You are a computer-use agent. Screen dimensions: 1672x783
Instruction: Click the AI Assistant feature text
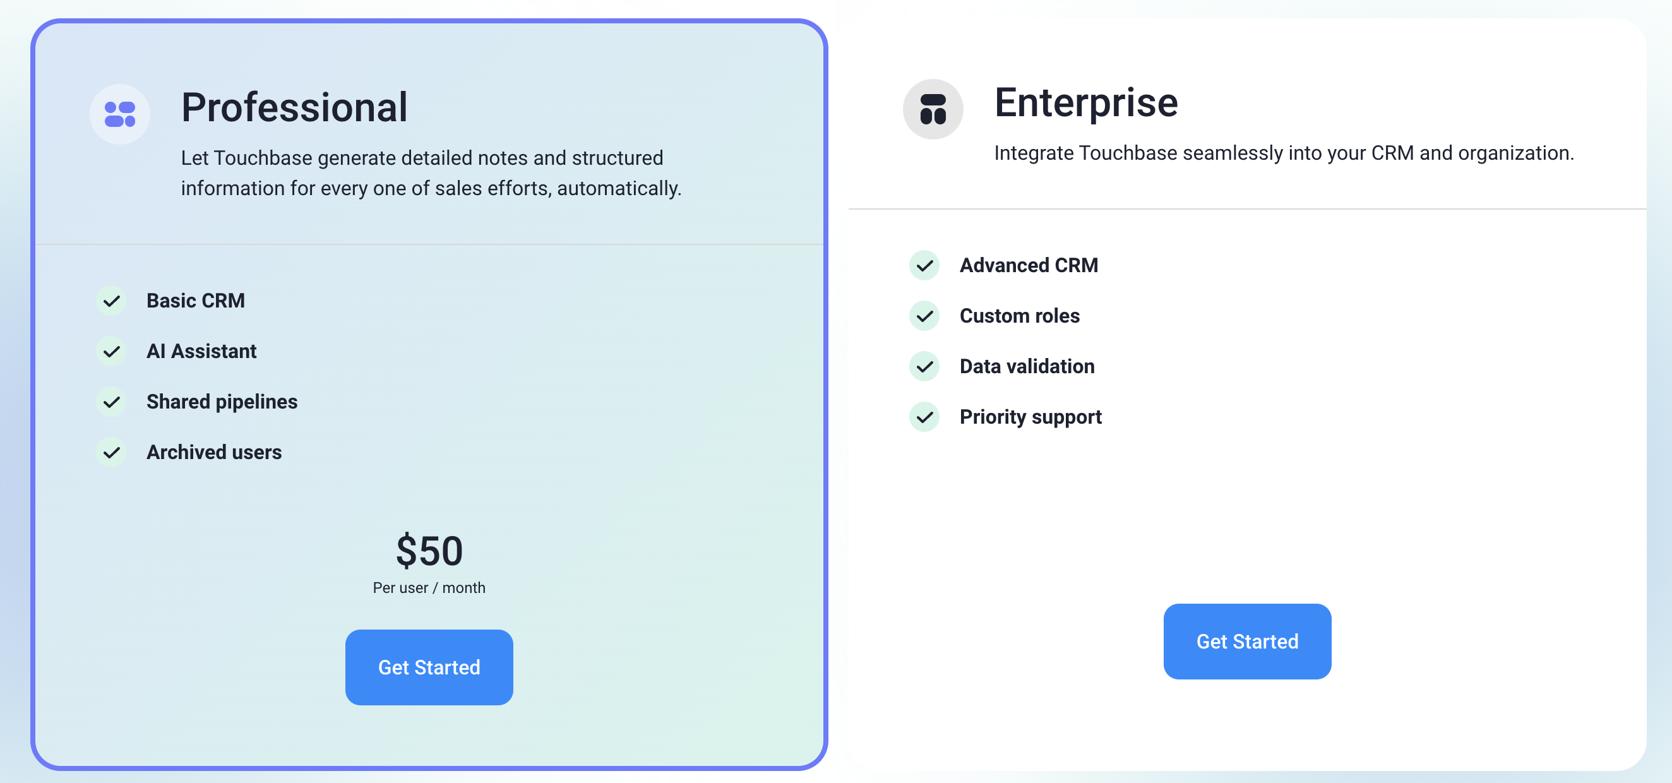coord(201,351)
